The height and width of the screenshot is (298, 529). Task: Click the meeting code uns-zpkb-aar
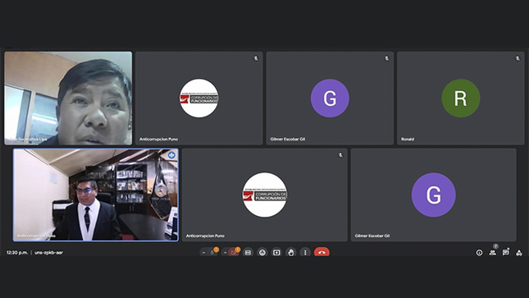click(x=48, y=252)
